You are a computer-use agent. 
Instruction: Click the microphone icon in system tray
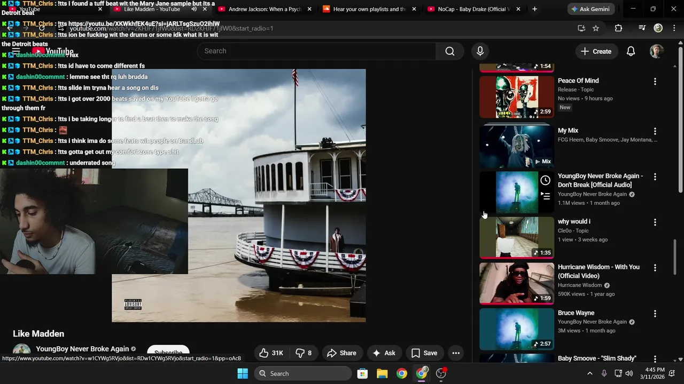604,373
